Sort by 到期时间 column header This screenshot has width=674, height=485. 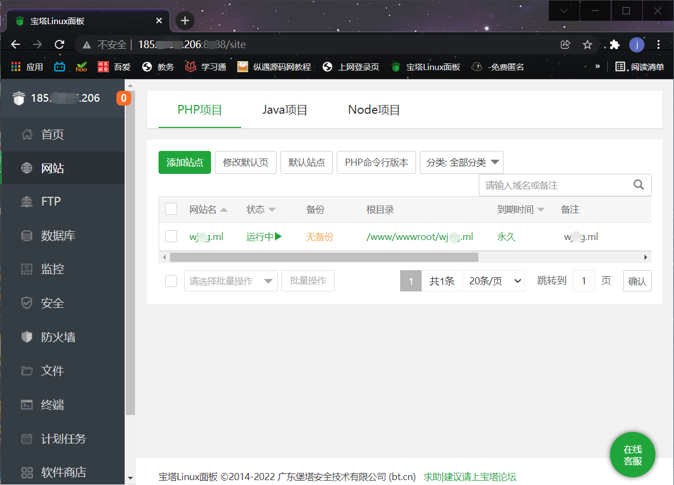pos(521,209)
